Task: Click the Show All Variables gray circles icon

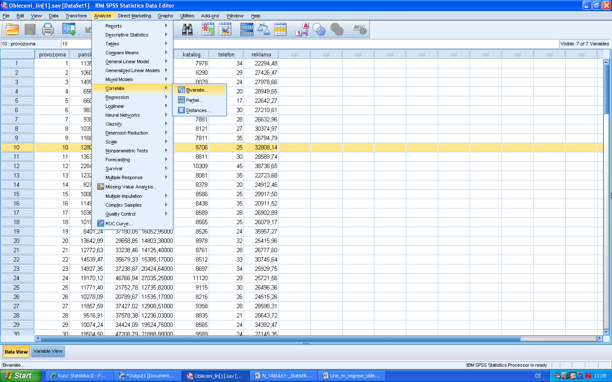Action: 337,29
